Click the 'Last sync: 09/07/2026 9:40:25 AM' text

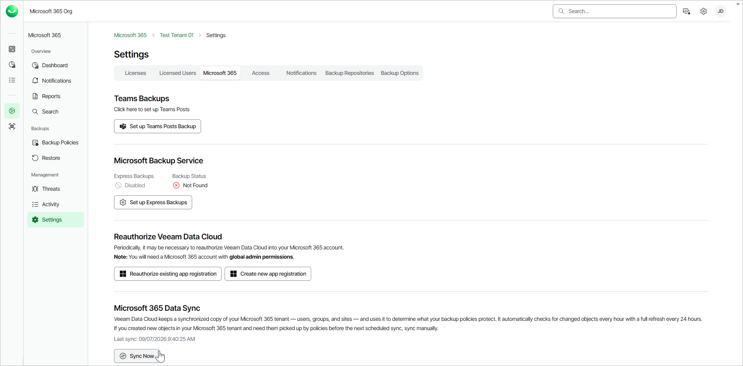coord(154,339)
